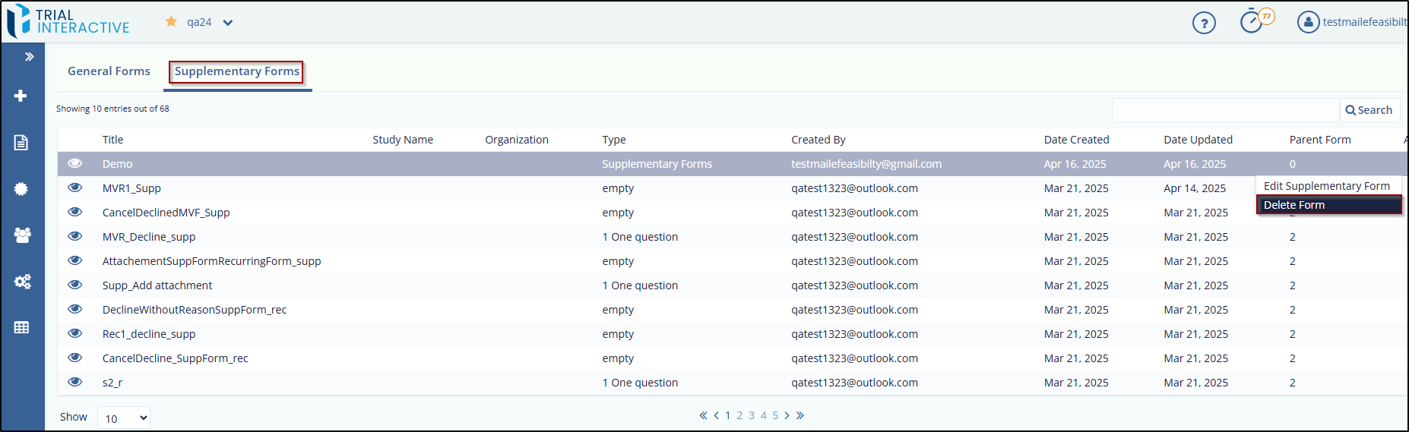This screenshot has height=432, width=1409.
Task: Expand the left sidebar with double chevron
Action: tap(29, 57)
